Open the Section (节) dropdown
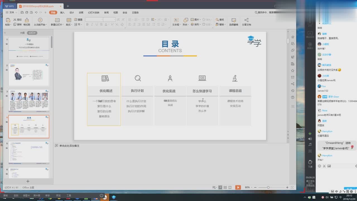Viewport: 357px width, 201px height. (x=78, y=25)
